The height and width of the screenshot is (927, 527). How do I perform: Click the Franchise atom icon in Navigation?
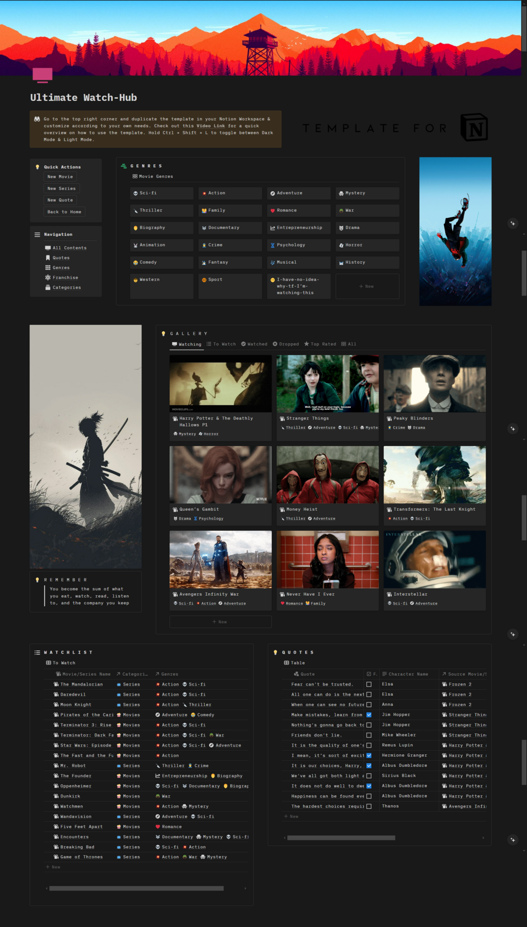48,277
